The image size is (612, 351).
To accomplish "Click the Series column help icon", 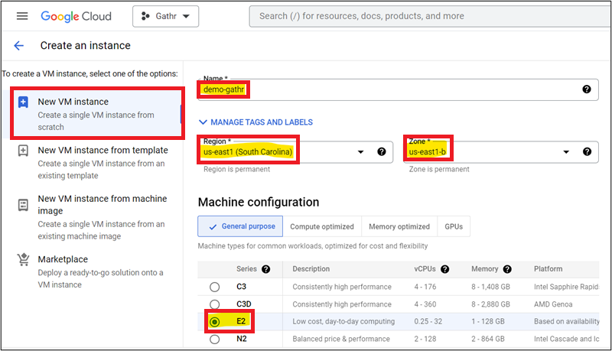I will click(265, 269).
